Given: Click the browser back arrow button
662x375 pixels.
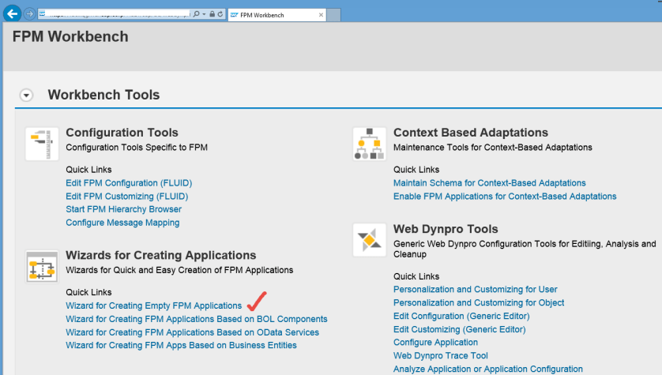Looking at the screenshot, I should [12, 13].
